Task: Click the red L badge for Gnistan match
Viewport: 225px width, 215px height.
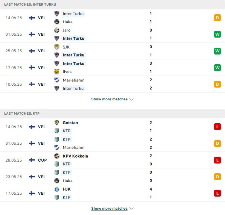Action: click(217, 127)
